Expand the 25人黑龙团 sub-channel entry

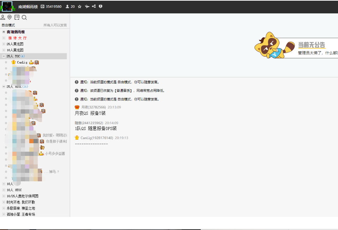(3, 44)
